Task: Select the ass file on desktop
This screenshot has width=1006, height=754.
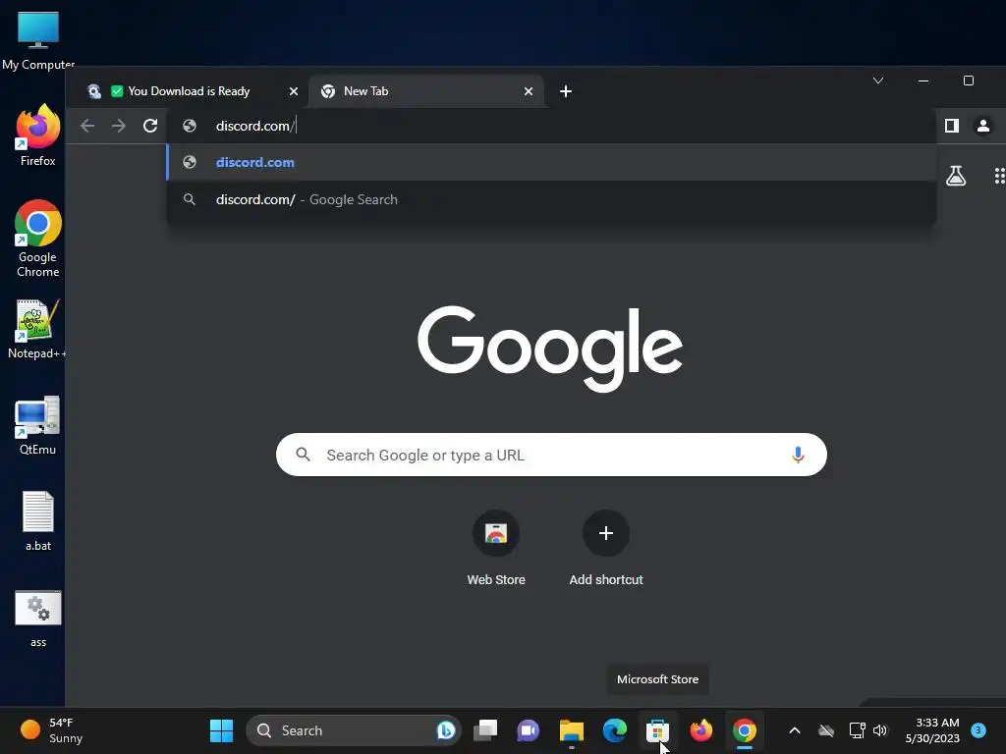Action: [38, 619]
